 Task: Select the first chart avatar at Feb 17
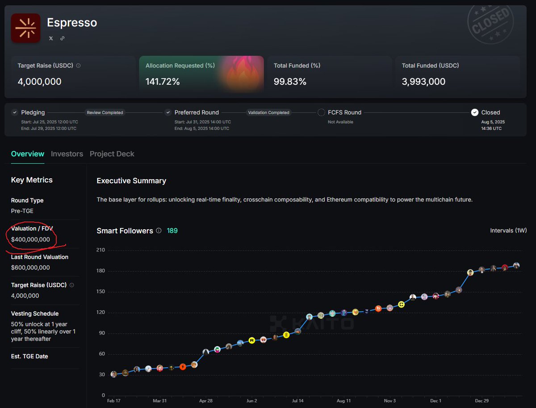[x=114, y=374]
